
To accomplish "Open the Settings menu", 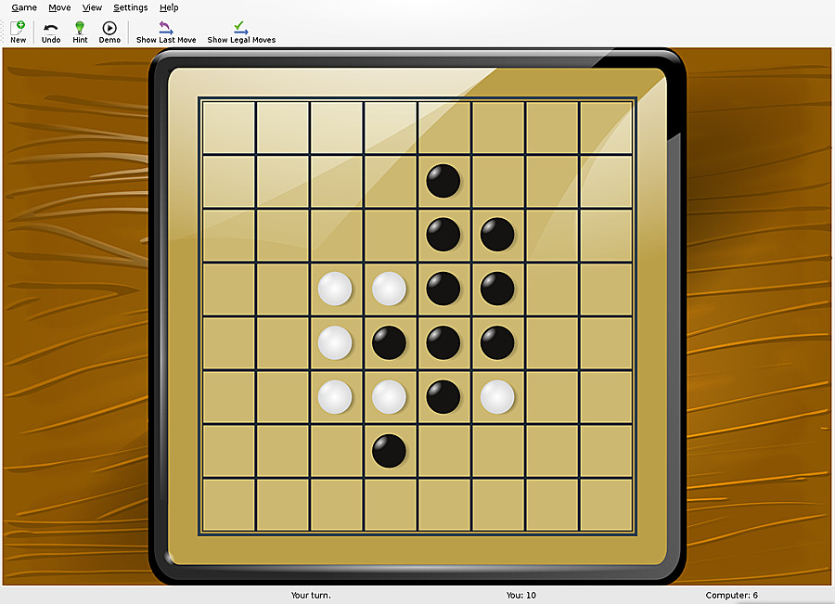I will (x=131, y=7).
